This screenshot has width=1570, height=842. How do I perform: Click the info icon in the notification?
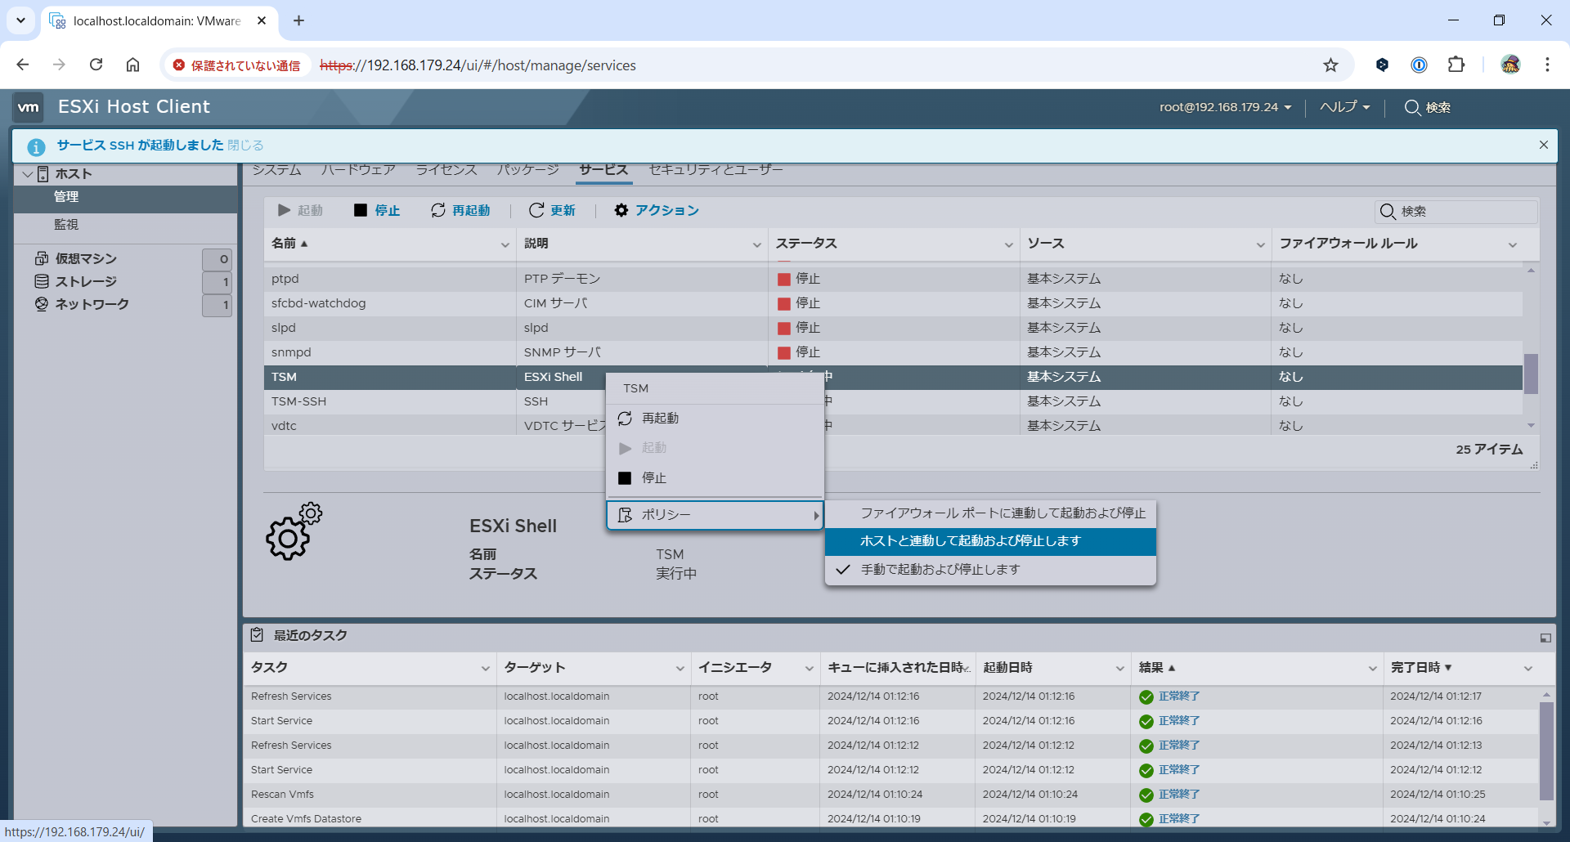point(36,146)
